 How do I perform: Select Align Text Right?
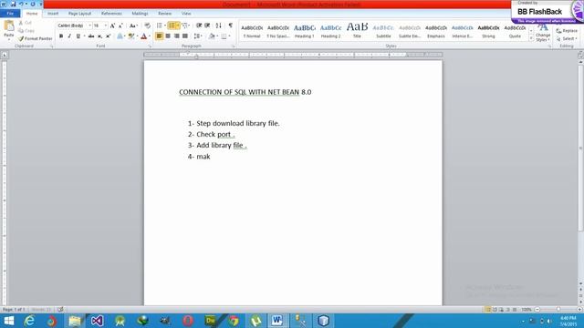[176, 36]
